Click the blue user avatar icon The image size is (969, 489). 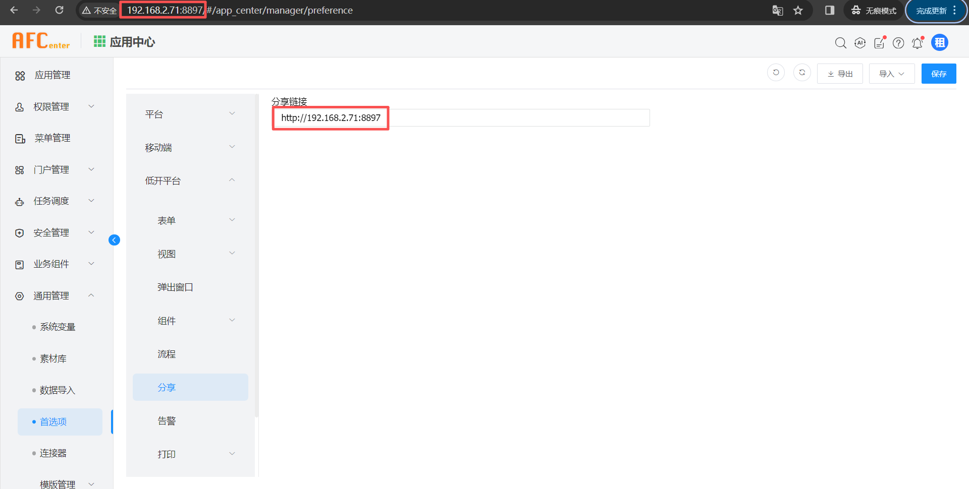939,43
